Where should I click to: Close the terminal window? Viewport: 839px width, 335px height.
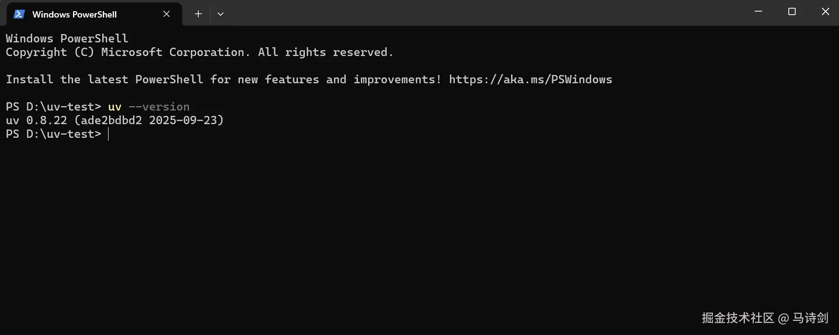click(x=825, y=12)
